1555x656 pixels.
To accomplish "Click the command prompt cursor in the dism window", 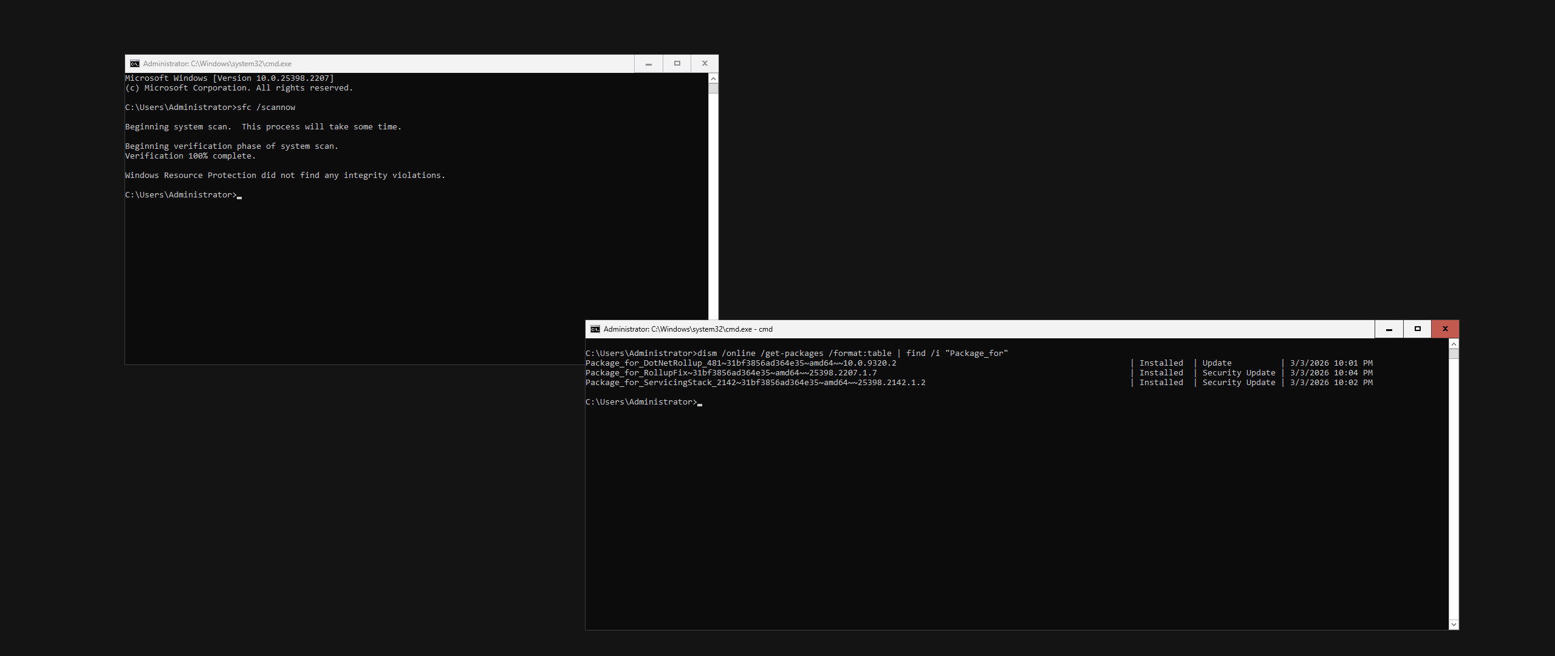I will (700, 403).
